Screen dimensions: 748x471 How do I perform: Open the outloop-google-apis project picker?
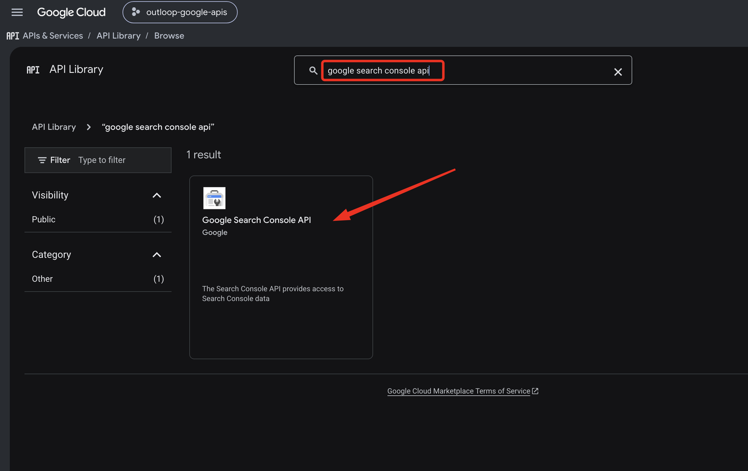(x=180, y=12)
